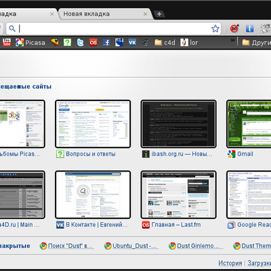Open the Facebook bookmark
Screen dimensions: 271x271
coord(106,42)
